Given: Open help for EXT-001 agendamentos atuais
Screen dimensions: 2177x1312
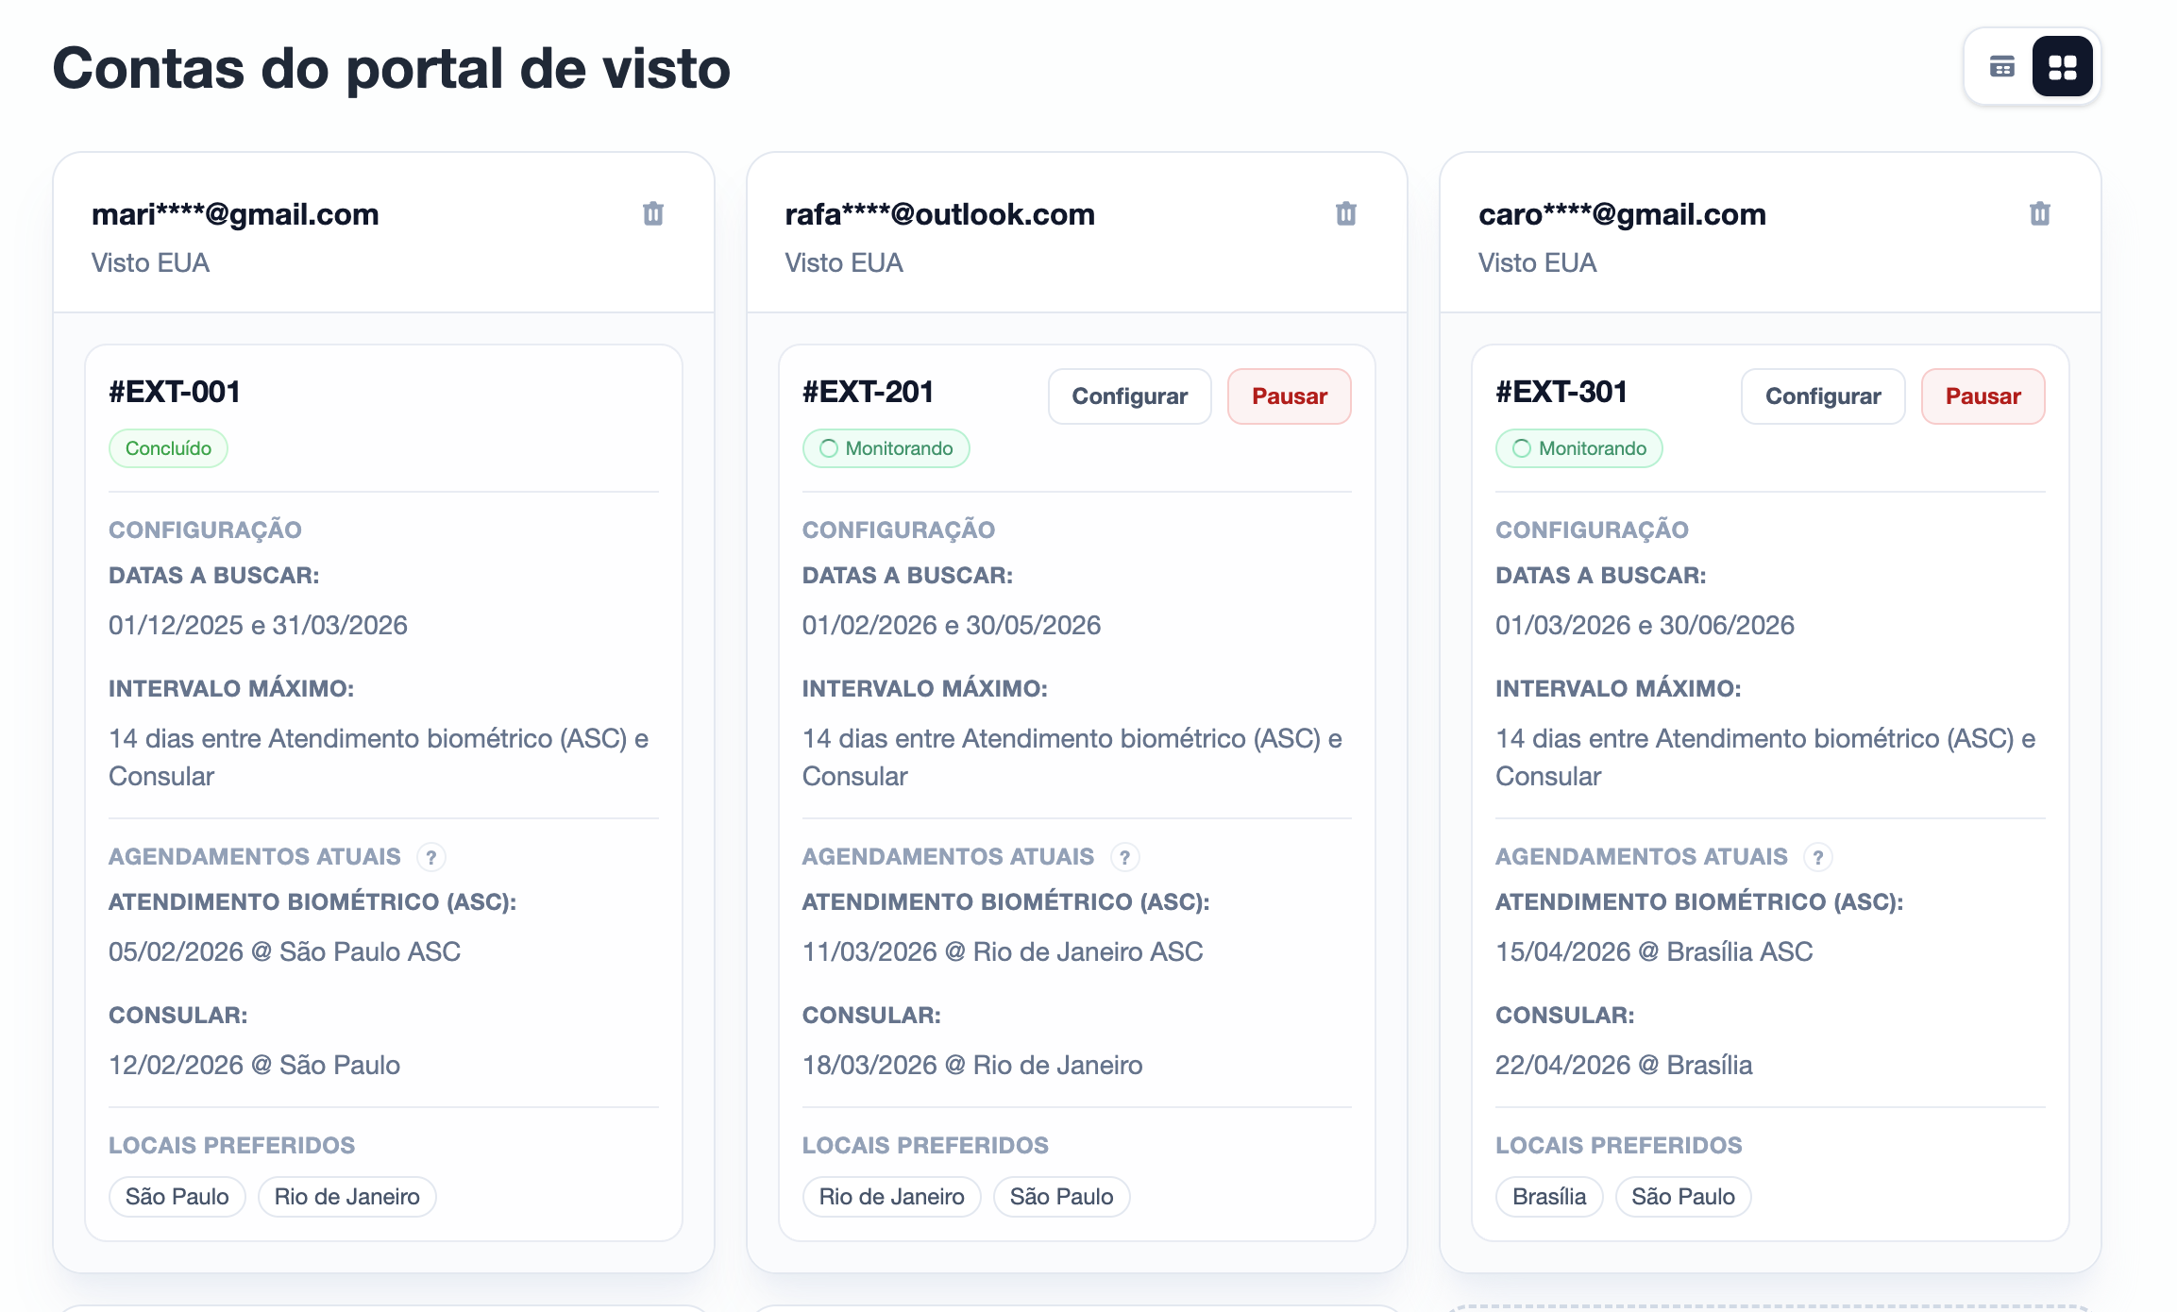Looking at the screenshot, I should click(433, 857).
